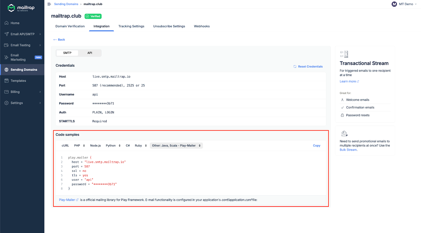Image resolution: width=421 pixels, height=233 pixels.
Task: Click the Home icon in sidebar
Action: 7,23
